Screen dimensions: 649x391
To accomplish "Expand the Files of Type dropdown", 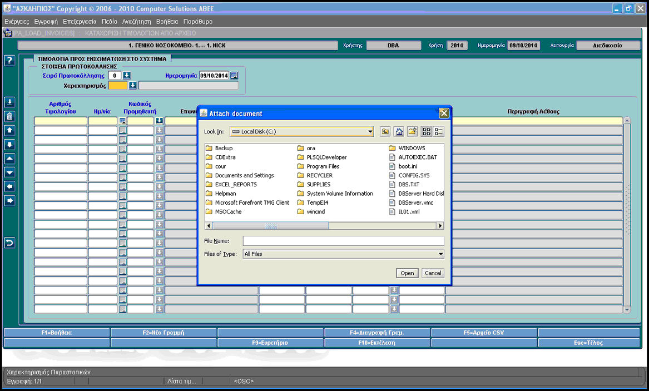I will pos(440,254).
